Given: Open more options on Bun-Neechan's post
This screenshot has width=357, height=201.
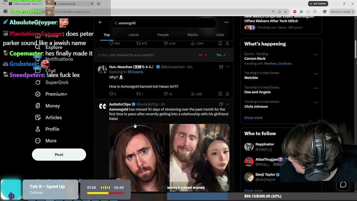Looking at the screenshot, I should coord(227,67).
